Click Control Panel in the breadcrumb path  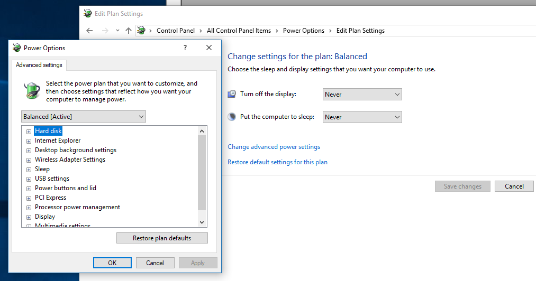[176, 31]
